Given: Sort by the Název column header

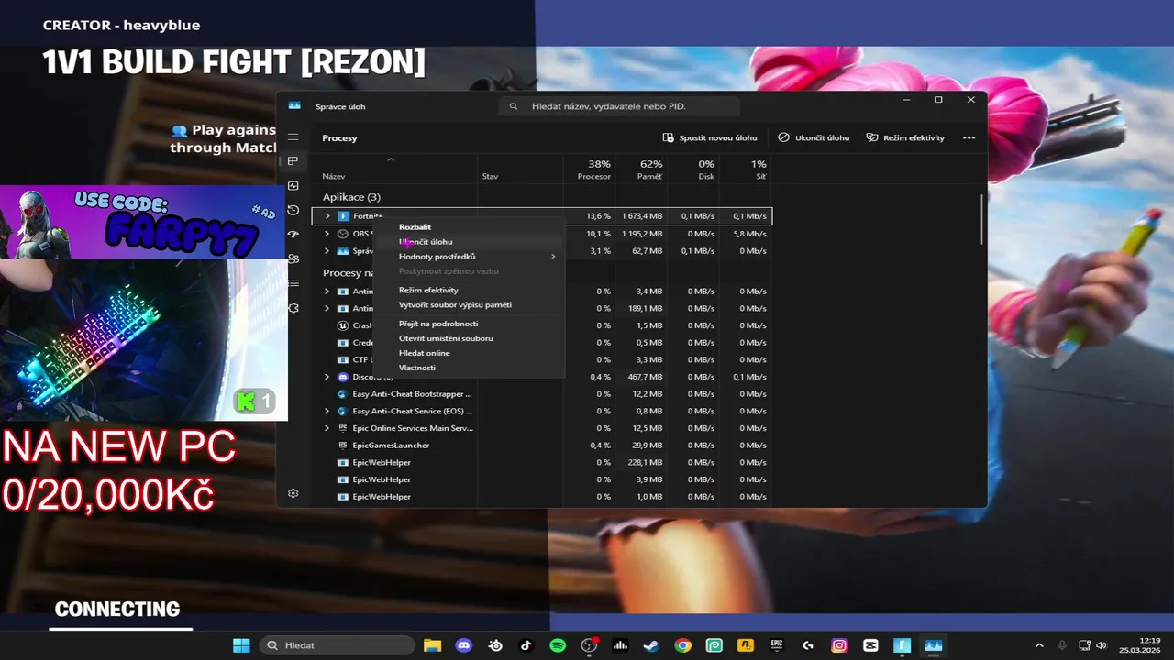Looking at the screenshot, I should (394, 170).
